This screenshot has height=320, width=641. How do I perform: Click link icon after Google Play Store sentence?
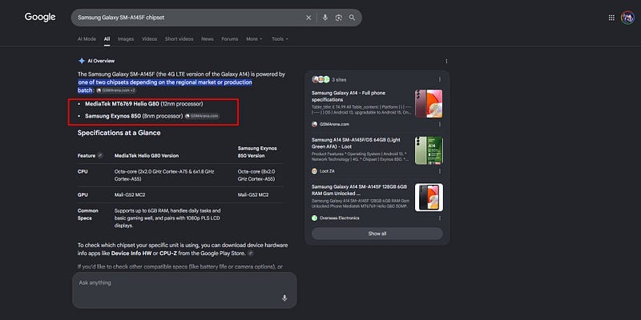(251, 254)
